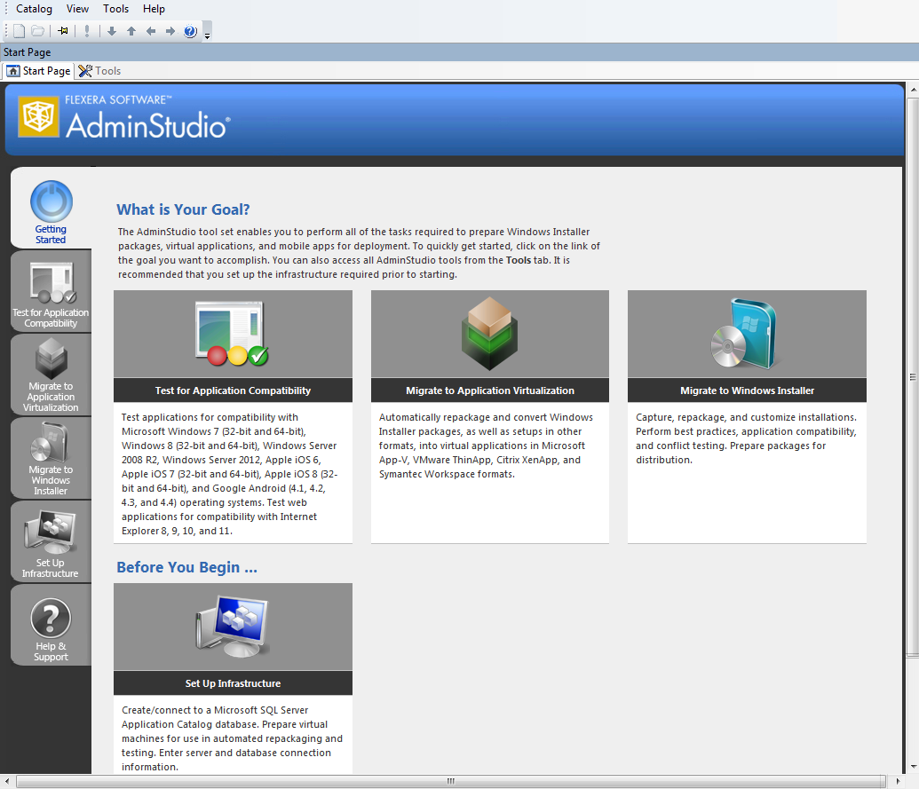The image size is (919, 789).
Task: Open the Set Up Infrastructure card title
Action: (233, 683)
